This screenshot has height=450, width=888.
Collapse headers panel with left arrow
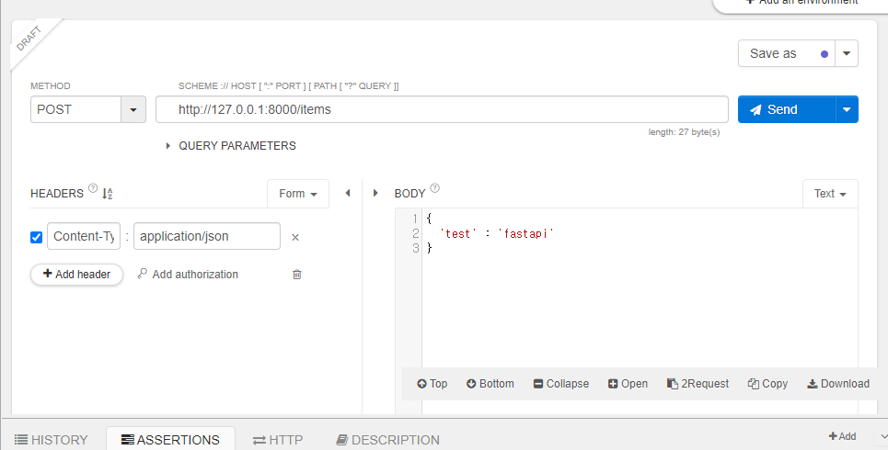[348, 194]
